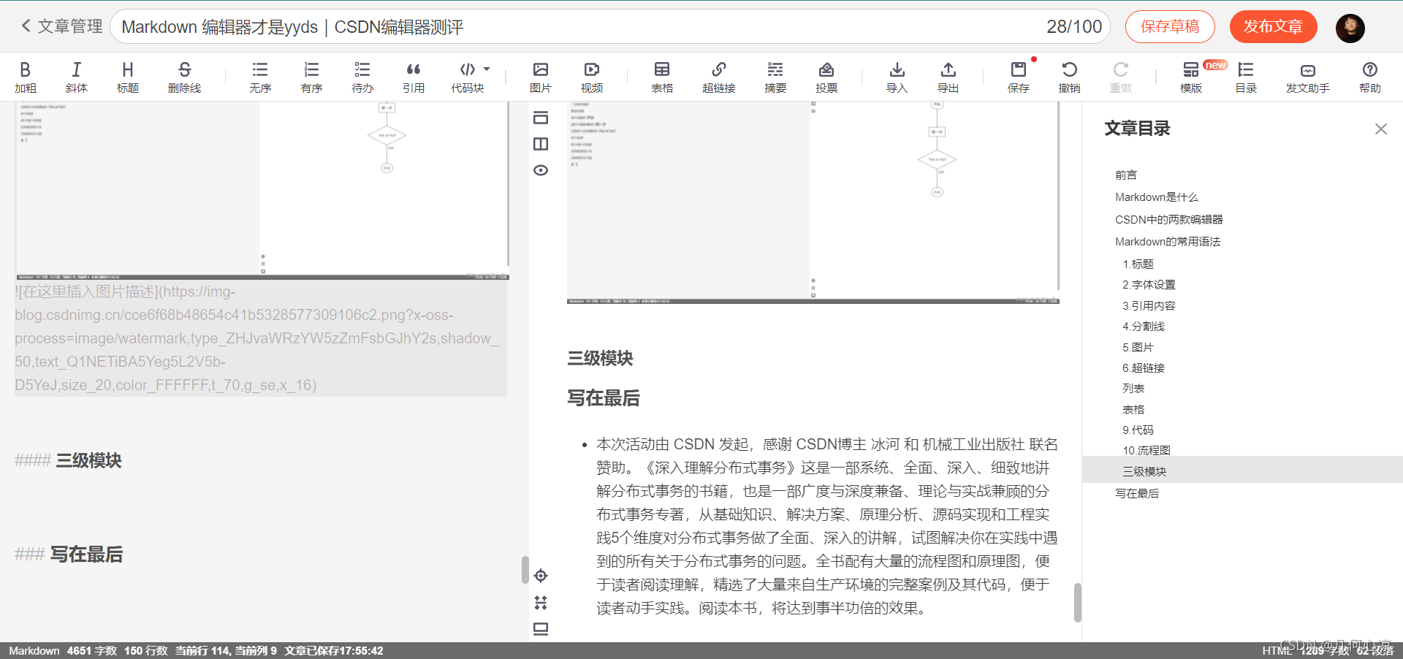Click the editor pane scrollbar

point(525,570)
